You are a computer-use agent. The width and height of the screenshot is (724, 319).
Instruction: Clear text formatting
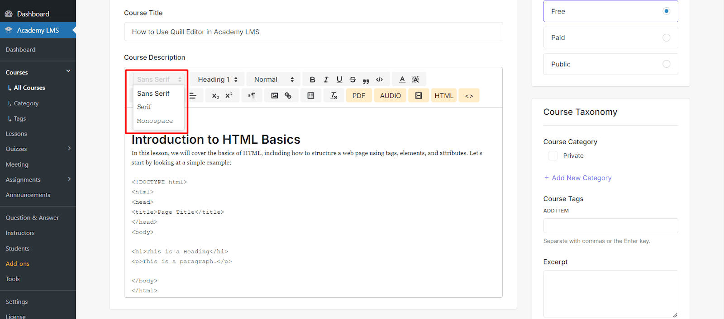pos(334,96)
